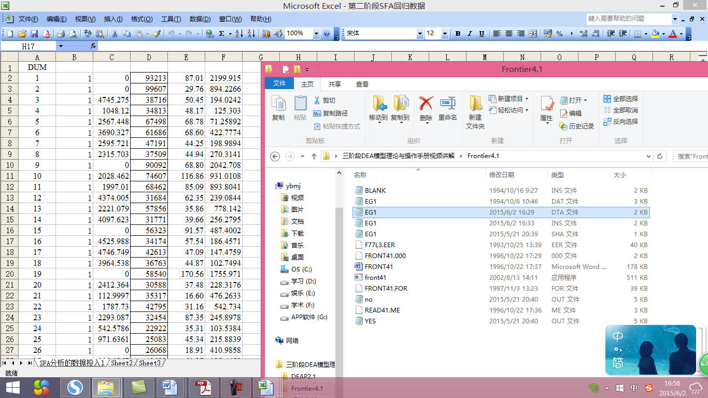Open the AutoSum dropdown arrow
The height and width of the screenshot is (398, 708).
(x=229, y=34)
